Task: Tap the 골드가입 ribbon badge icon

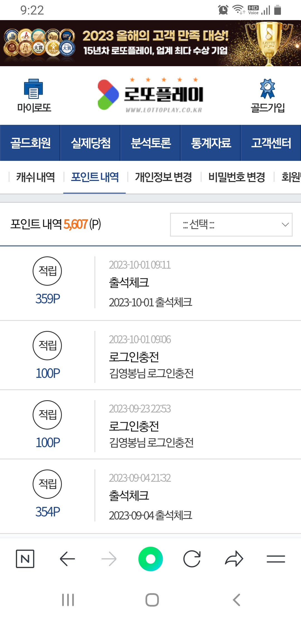Action: tap(267, 89)
